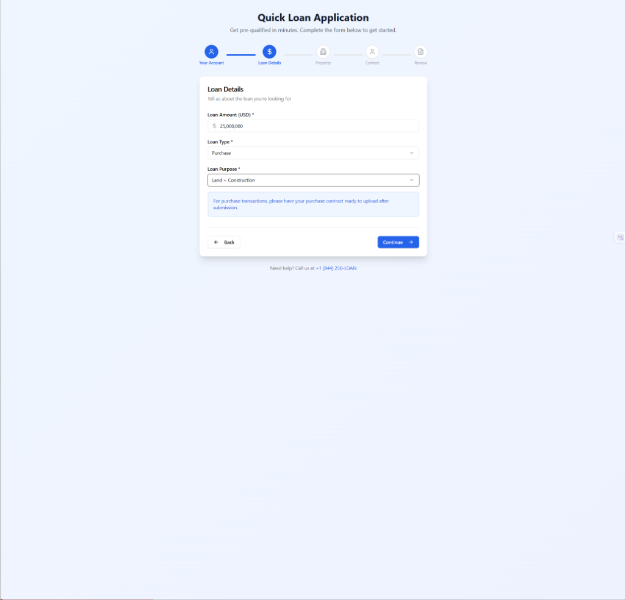Click the 'Get pre-qualified in minutes' subtitle
625x600 pixels.
[x=313, y=30]
